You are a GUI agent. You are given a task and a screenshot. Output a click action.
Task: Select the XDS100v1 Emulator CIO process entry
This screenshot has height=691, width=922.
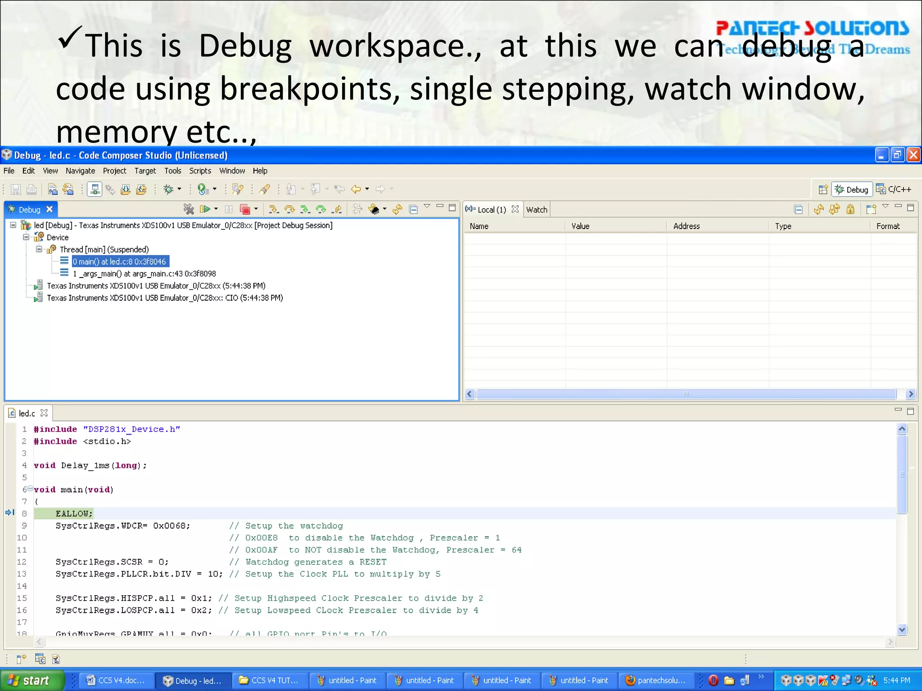(x=165, y=298)
